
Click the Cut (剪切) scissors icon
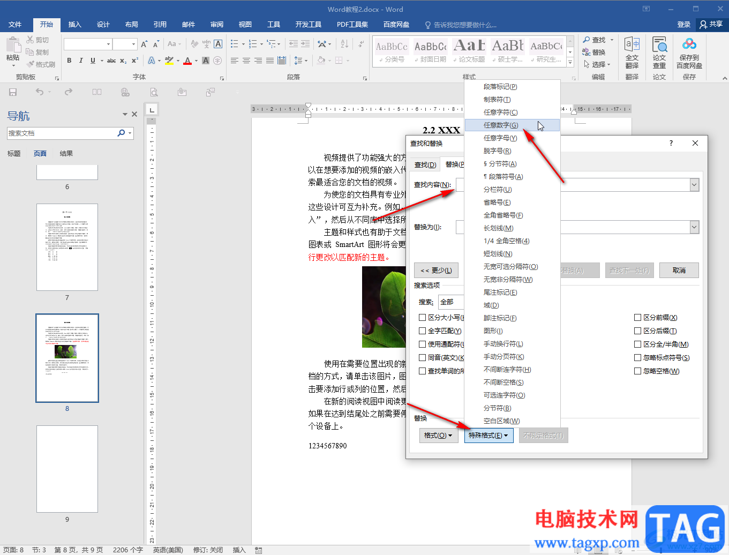tap(30, 40)
